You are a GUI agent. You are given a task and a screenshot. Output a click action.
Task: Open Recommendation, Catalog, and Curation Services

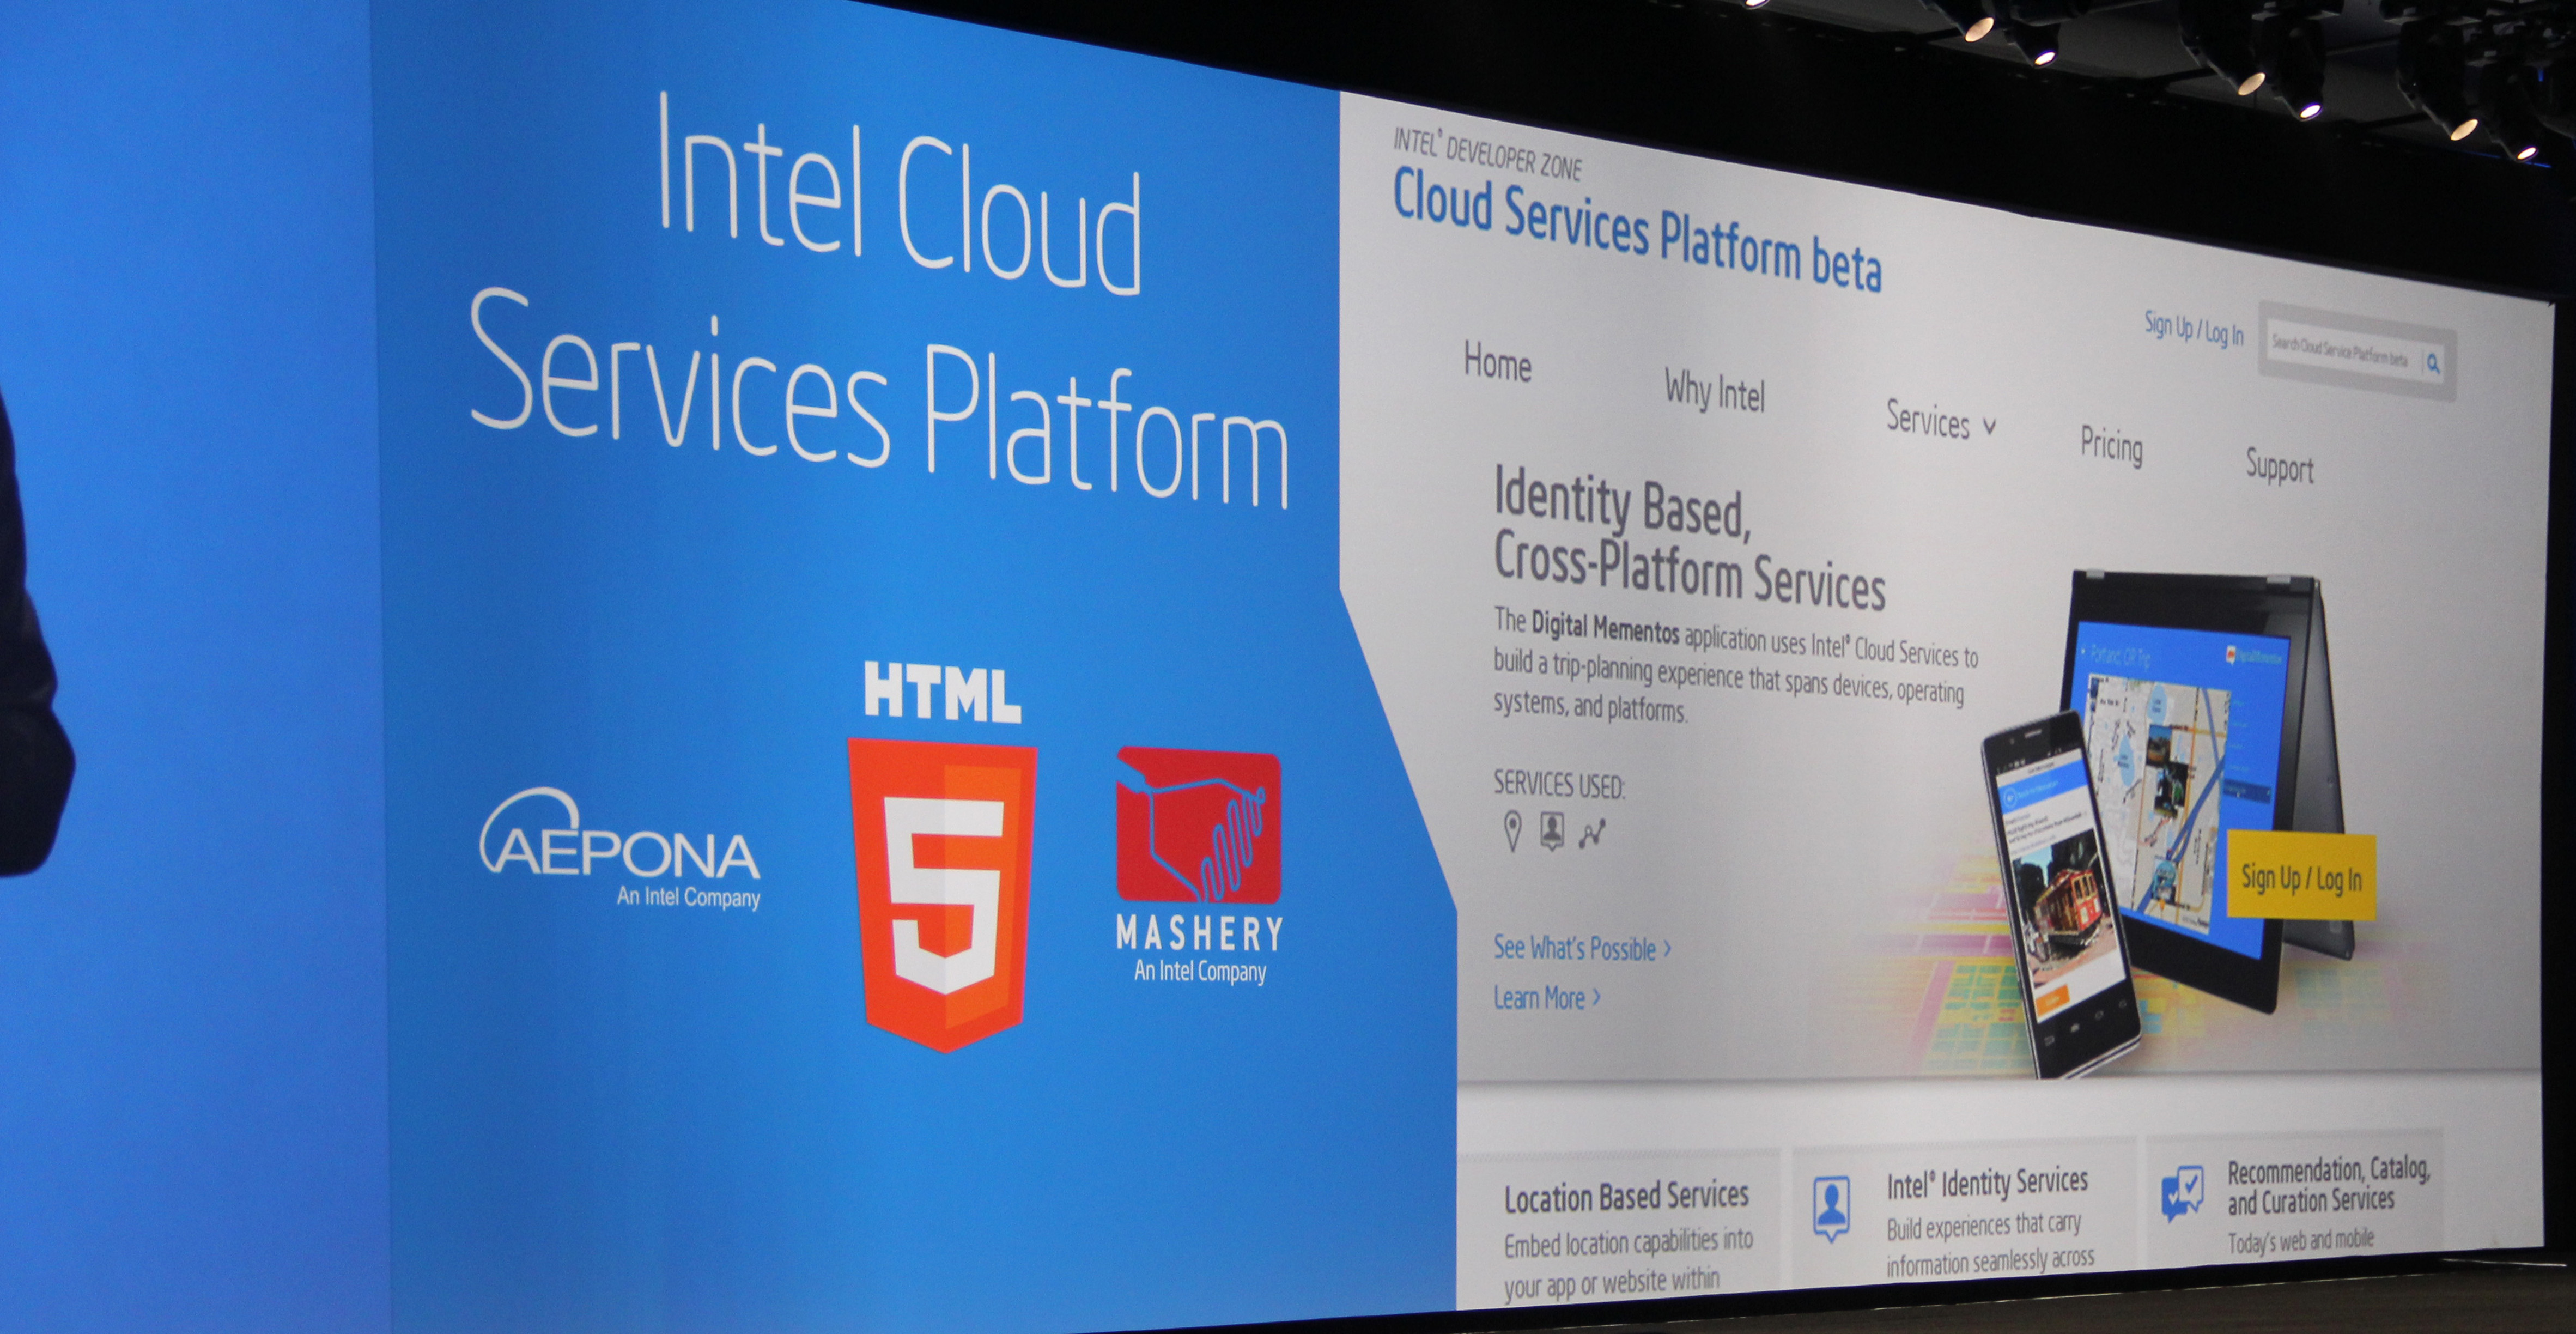[2328, 1185]
